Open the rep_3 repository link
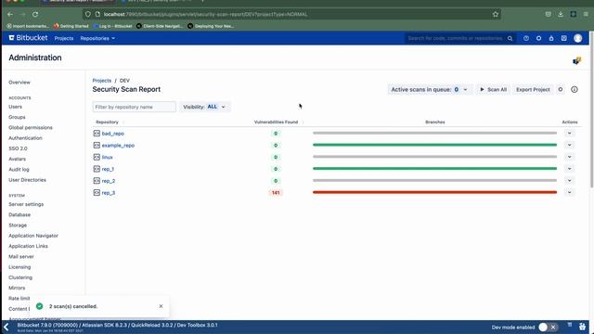The image size is (594, 334). tap(109, 192)
